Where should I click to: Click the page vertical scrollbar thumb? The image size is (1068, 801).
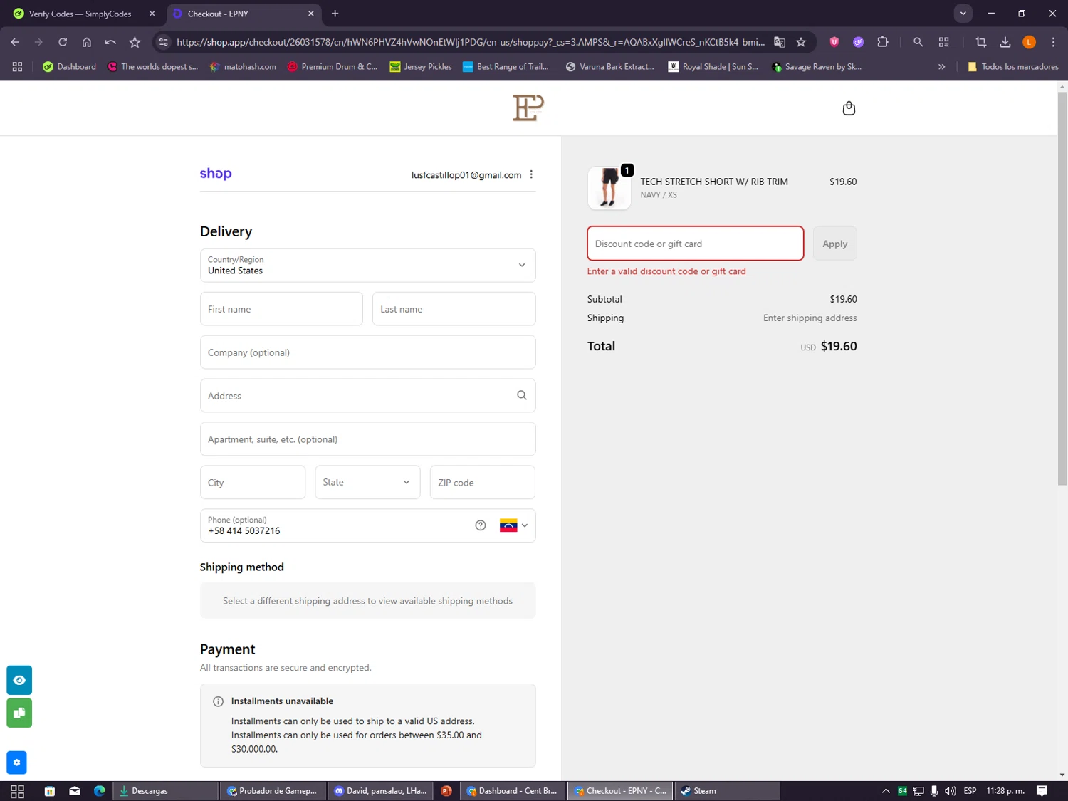pos(1062,288)
